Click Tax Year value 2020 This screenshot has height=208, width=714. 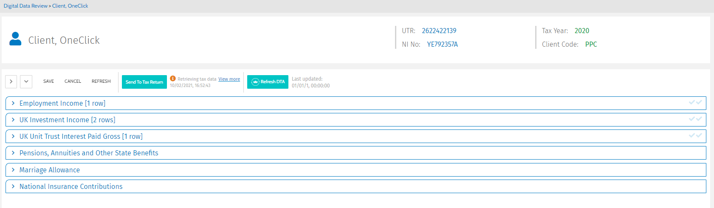(582, 31)
